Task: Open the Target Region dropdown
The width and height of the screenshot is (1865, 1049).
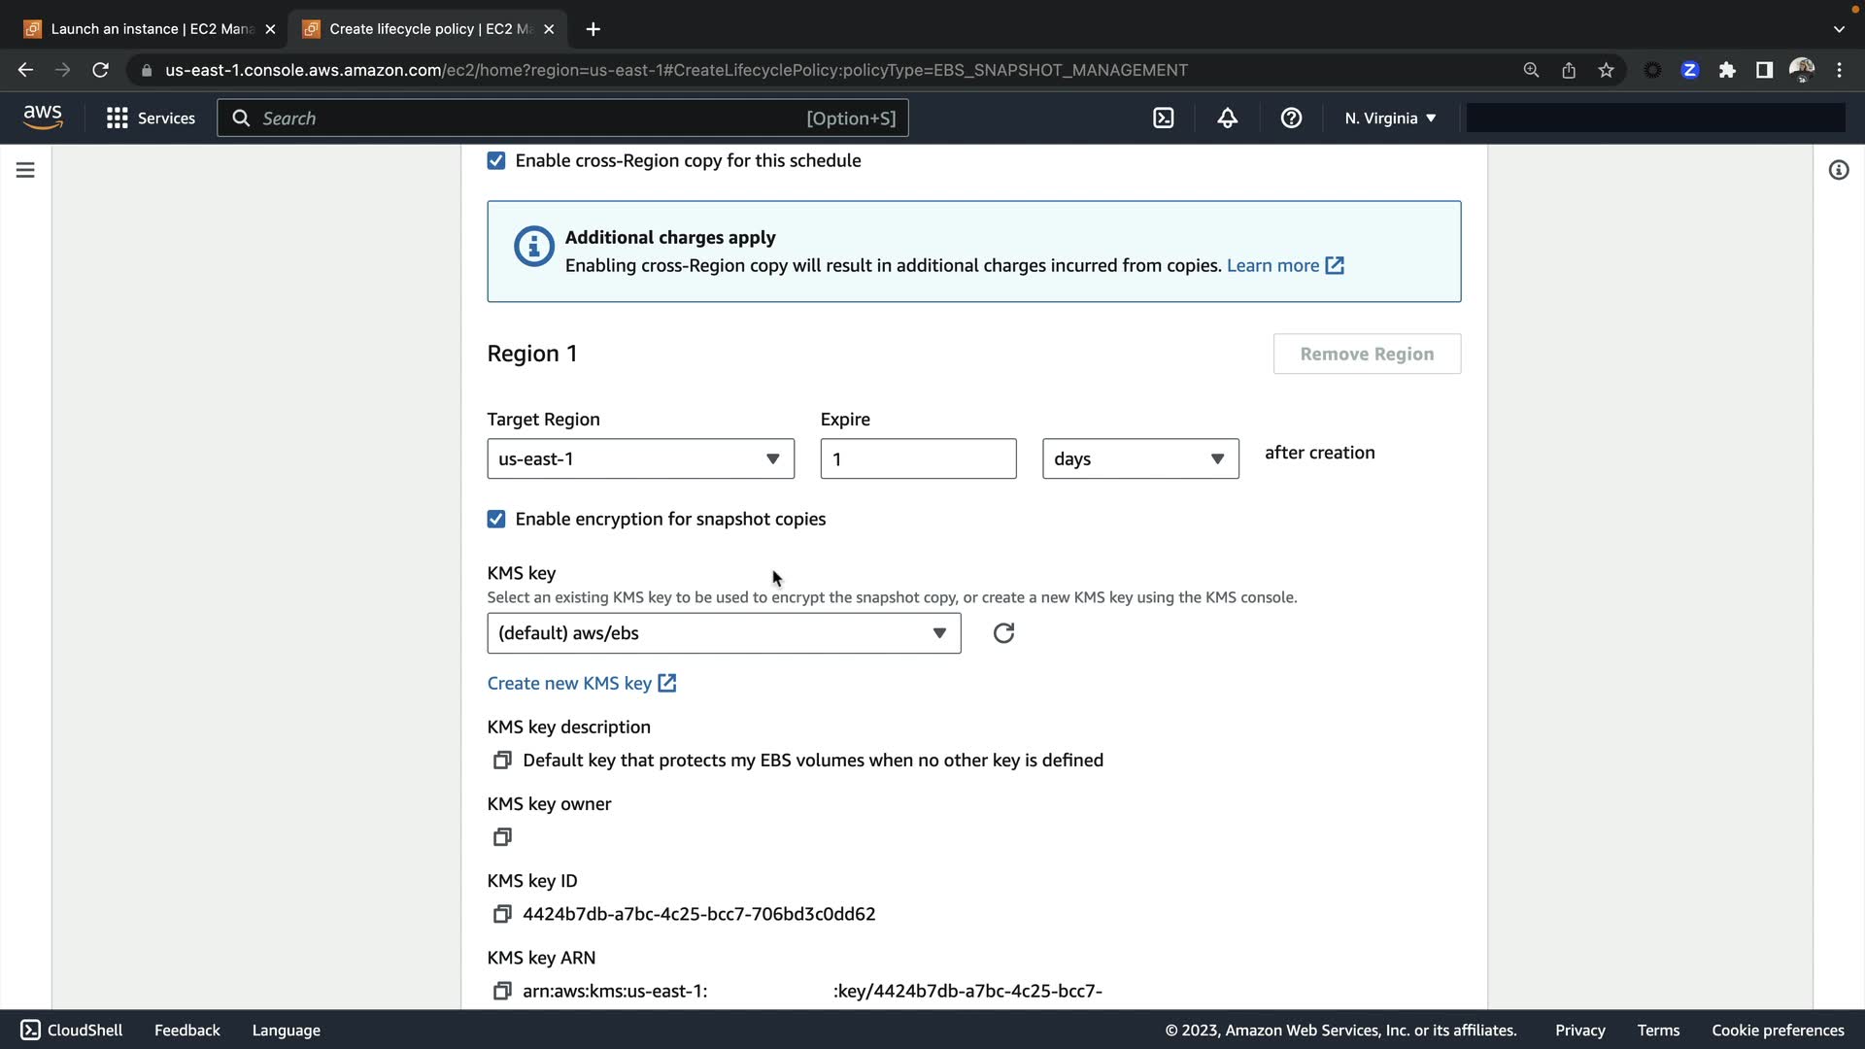Action: (640, 458)
